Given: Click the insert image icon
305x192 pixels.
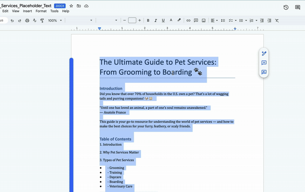Looking at the screenshot, I should pyautogui.click(x=204, y=20).
